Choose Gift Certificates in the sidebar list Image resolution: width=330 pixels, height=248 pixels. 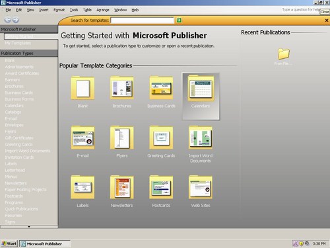pyautogui.click(x=19, y=138)
